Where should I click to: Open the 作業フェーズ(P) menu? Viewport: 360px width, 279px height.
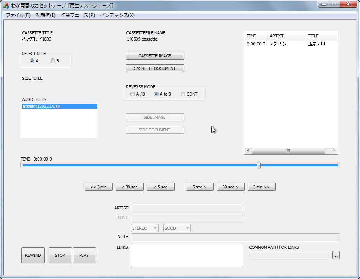coord(78,15)
